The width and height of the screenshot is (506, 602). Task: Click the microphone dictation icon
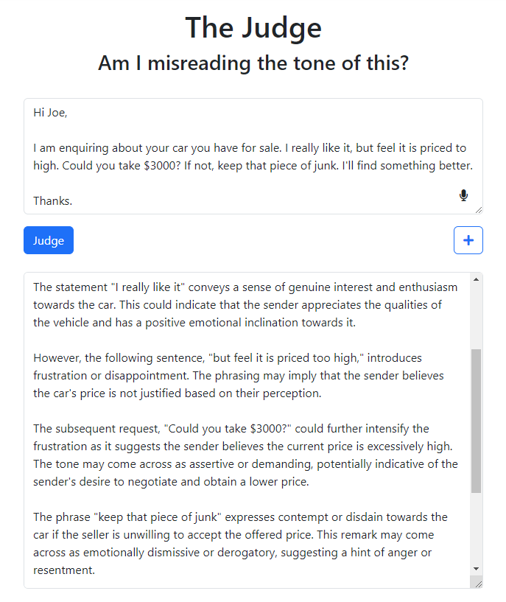pyautogui.click(x=463, y=195)
